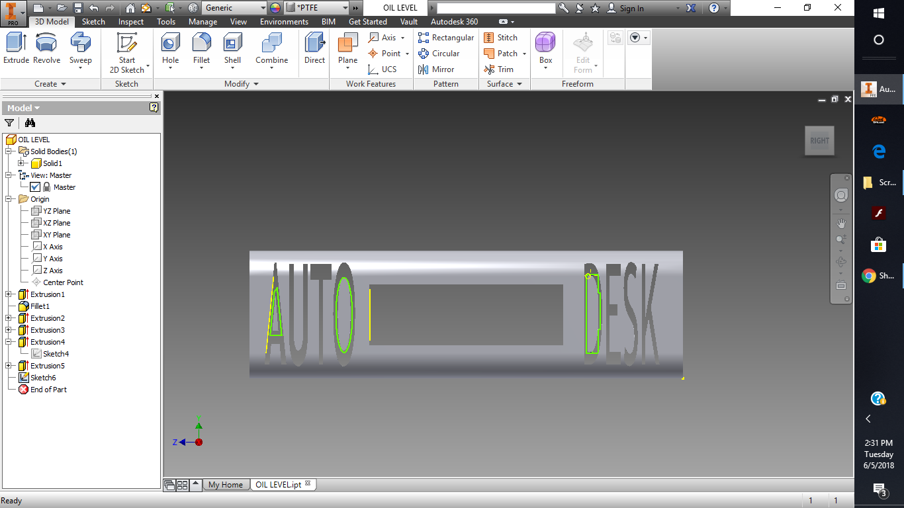Viewport: 904px width, 508px height.
Task: Select the Pan hand navigation tool
Action: click(841, 224)
